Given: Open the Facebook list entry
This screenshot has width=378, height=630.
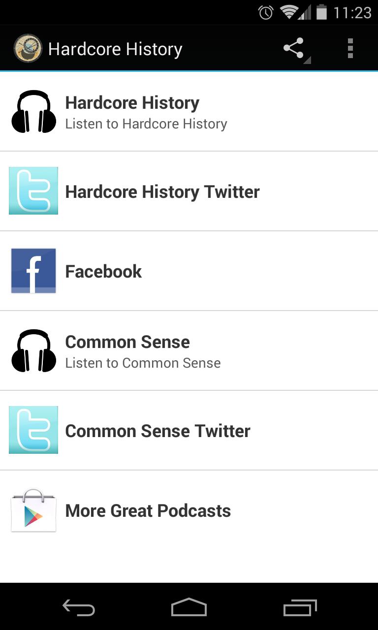Looking at the screenshot, I should click(x=103, y=271).
